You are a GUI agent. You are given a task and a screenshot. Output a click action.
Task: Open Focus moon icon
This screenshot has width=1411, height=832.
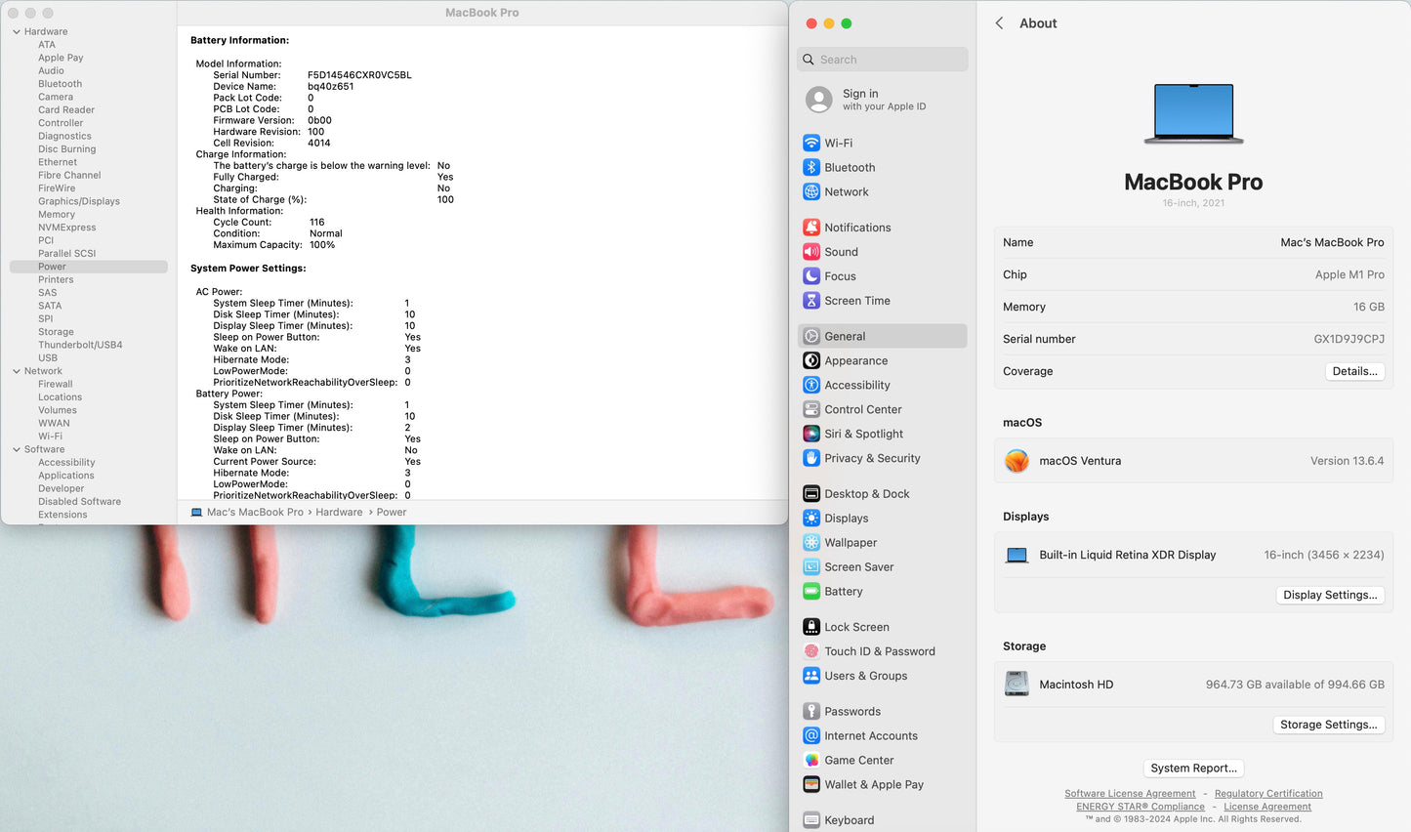[811, 275]
